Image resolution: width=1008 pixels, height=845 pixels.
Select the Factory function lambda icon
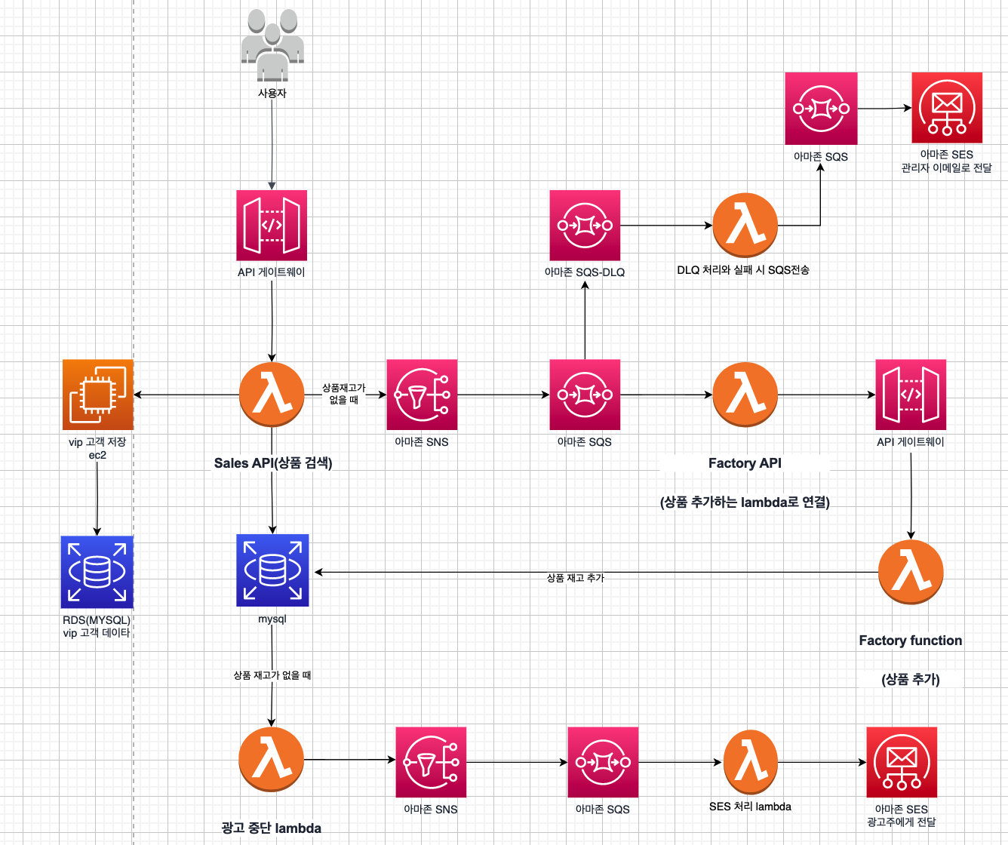911,572
